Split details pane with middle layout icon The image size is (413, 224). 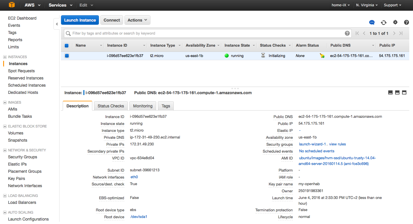[397, 92]
